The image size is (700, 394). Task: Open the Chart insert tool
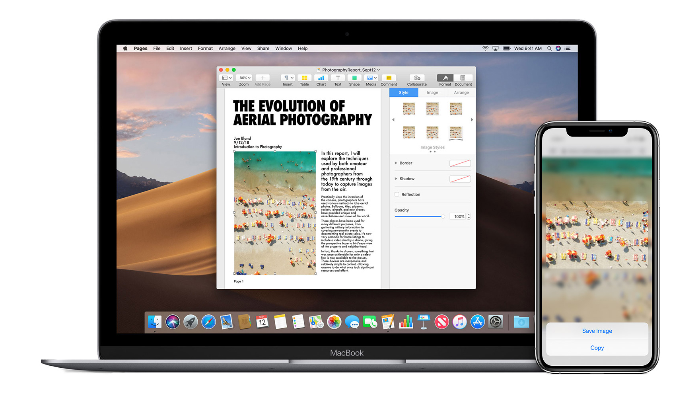pyautogui.click(x=321, y=78)
